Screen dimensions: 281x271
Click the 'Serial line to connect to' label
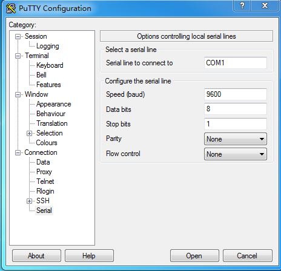point(139,63)
